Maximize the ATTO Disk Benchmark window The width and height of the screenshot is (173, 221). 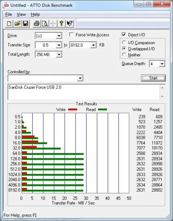pyautogui.click(x=149, y=4)
